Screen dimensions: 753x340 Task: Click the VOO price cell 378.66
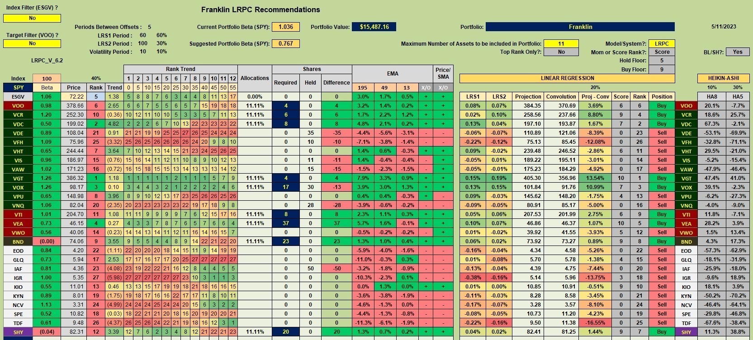tap(74, 106)
